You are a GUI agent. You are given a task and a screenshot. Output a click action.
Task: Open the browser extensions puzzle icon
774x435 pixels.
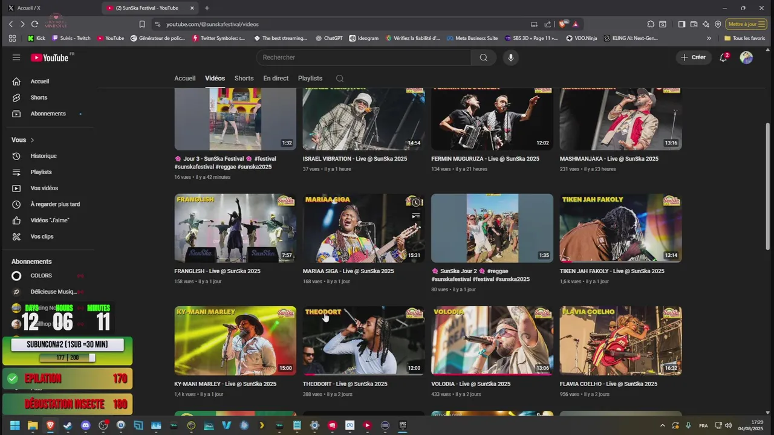click(651, 24)
